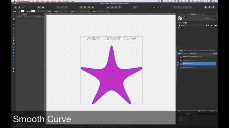Screen dimensions: 229x128
Task: Open macOS Spotlight search icon
Action: pyautogui.click(x=208, y=1)
